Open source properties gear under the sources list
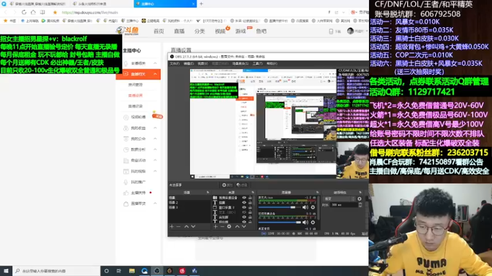The image size is (492, 276). point(229,226)
